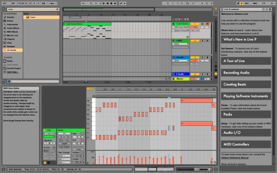Select Instruments category in browser

pyautogui.click(x=13, y=25)
